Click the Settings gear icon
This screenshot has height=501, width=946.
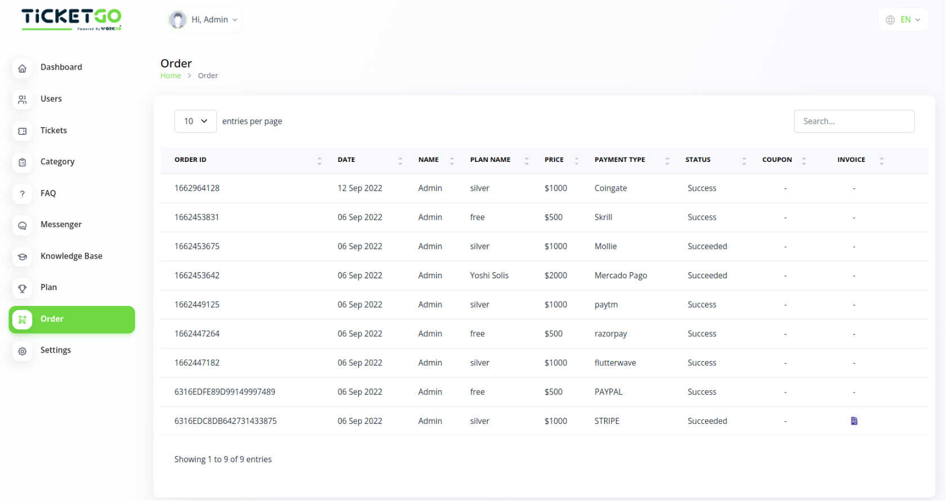pos(23,351)
